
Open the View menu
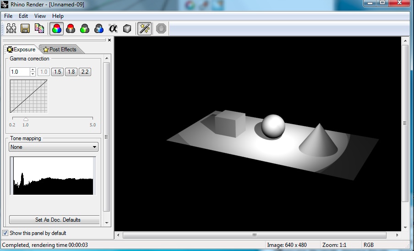pyautogui.click(x=40, y=16)
